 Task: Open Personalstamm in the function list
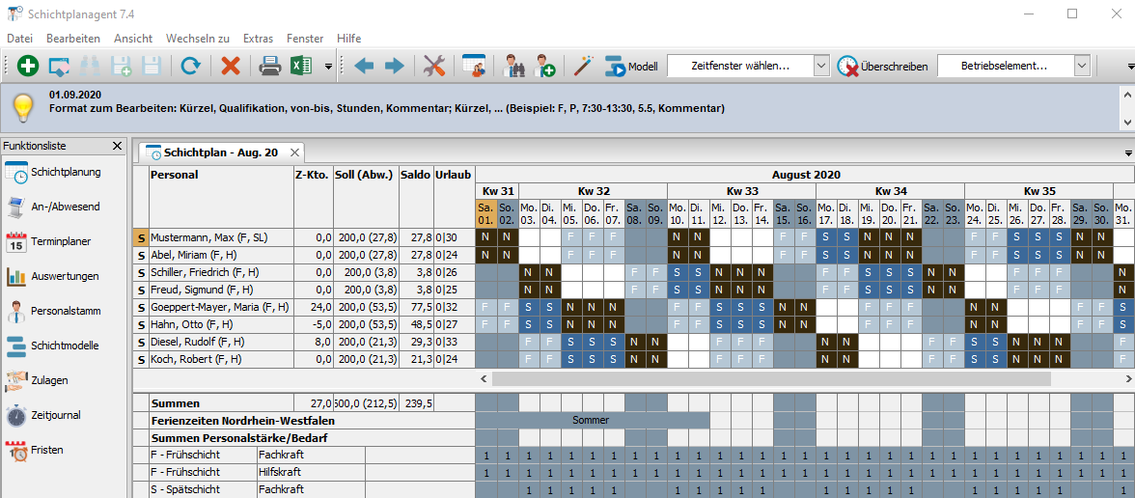[x=53, y=311]
